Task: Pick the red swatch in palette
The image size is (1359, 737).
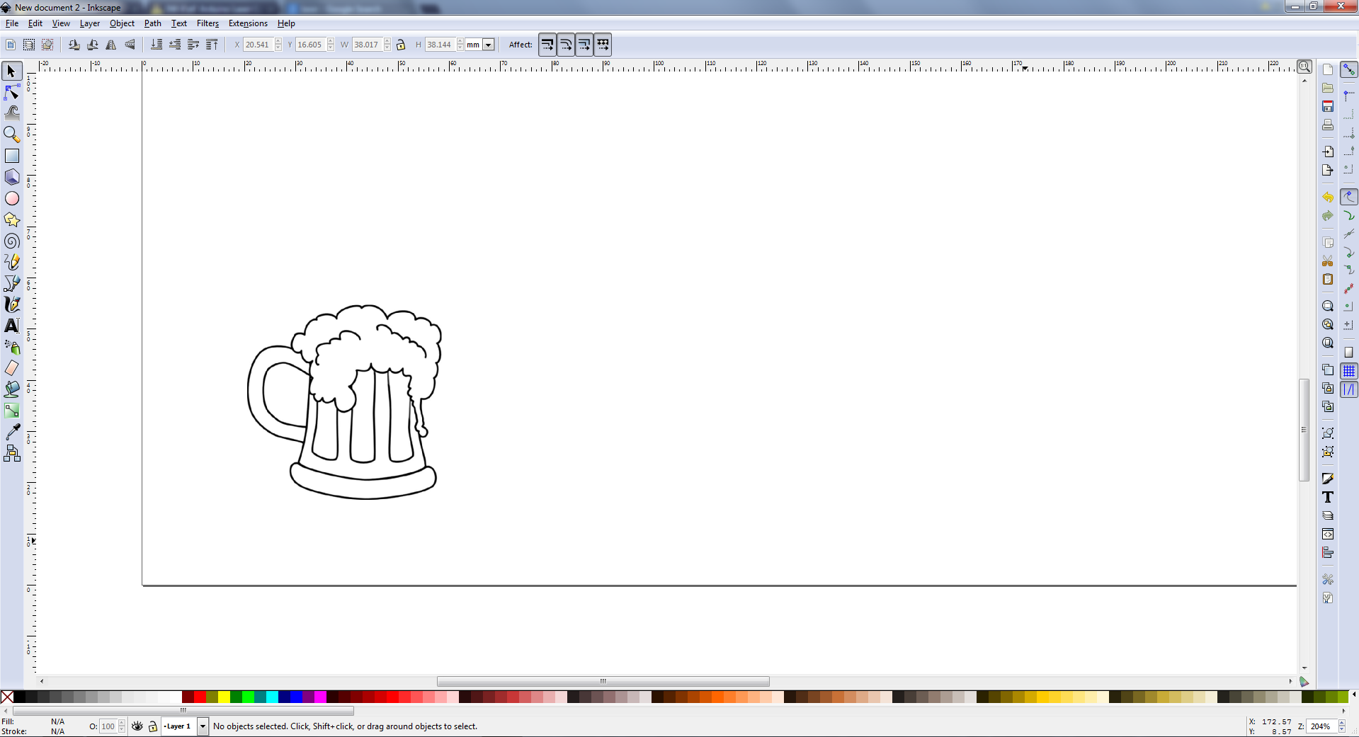Action: click(x=200, y=697)
